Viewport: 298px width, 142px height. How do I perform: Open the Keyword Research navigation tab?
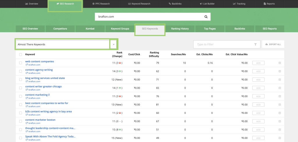point(139,4)
